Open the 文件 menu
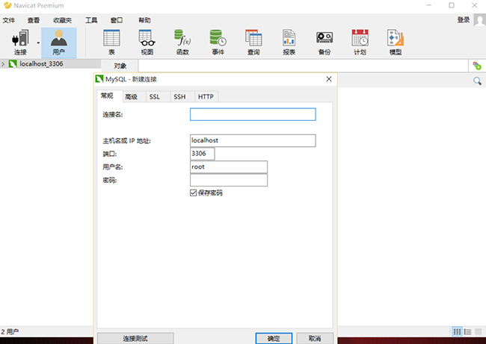Viewport: 486px width, 344px height. pyautogui.click(x=9, y=20)
